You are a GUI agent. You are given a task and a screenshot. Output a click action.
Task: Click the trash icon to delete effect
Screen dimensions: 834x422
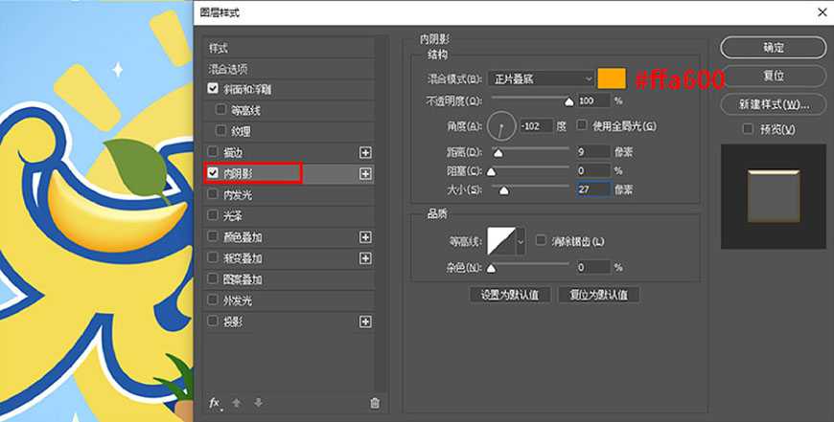(375, 403)
